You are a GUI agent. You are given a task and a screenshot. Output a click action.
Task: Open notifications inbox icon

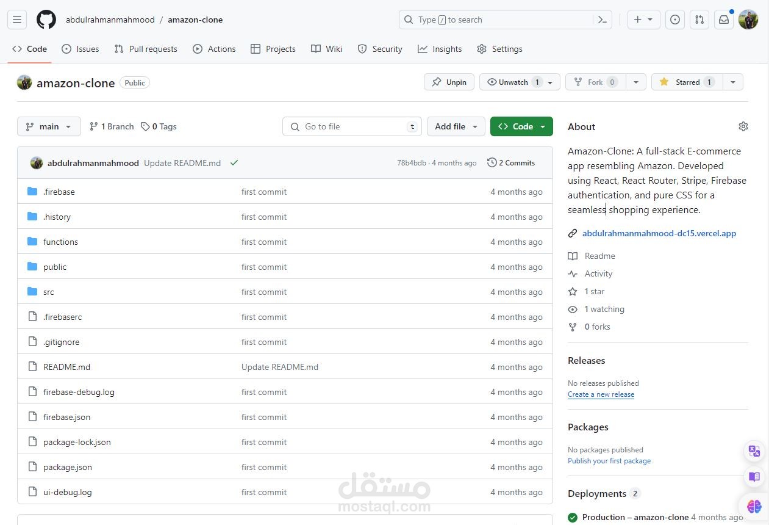click(x=724, y=20)
